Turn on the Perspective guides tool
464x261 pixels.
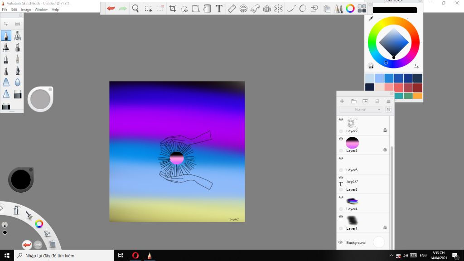tap(266, 9)
